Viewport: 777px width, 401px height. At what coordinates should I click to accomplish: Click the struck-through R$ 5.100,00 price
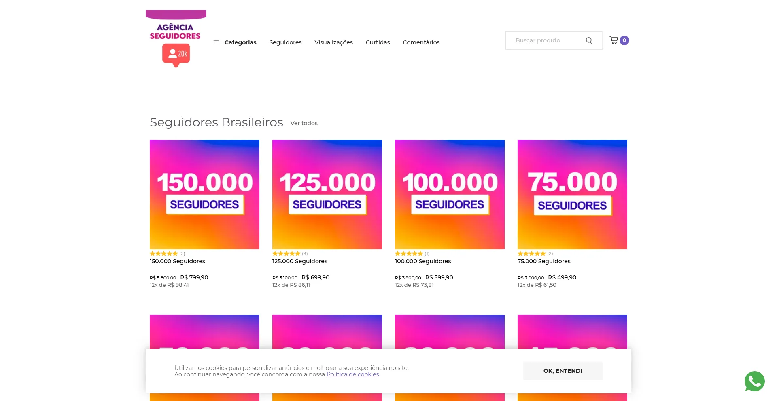tap(285, 278)
